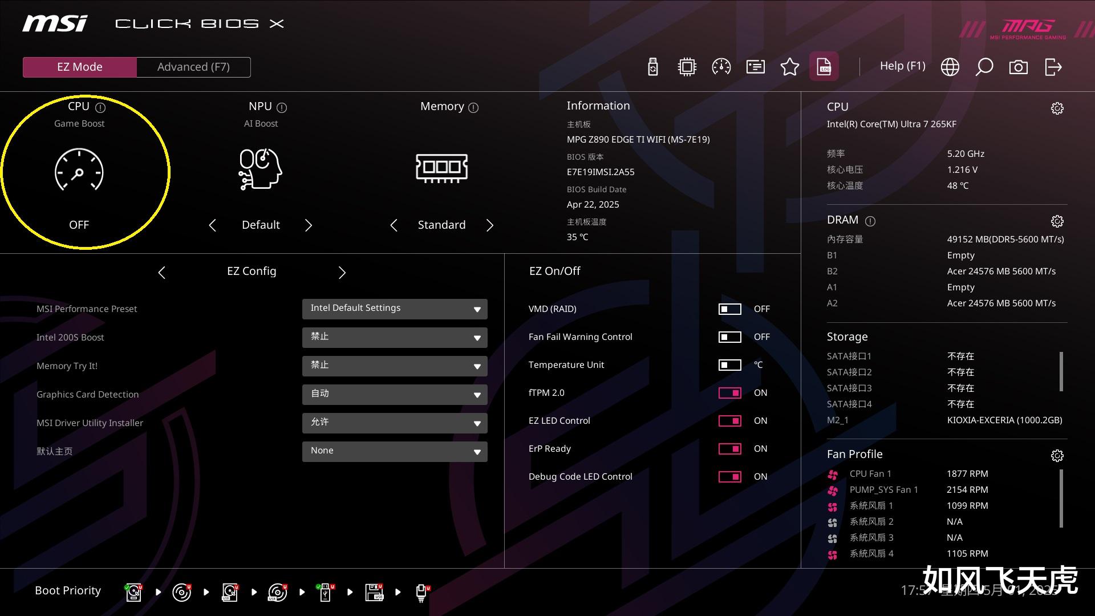Click the Memory module icon
The image size is (1095, 616).
click(442, 168)
